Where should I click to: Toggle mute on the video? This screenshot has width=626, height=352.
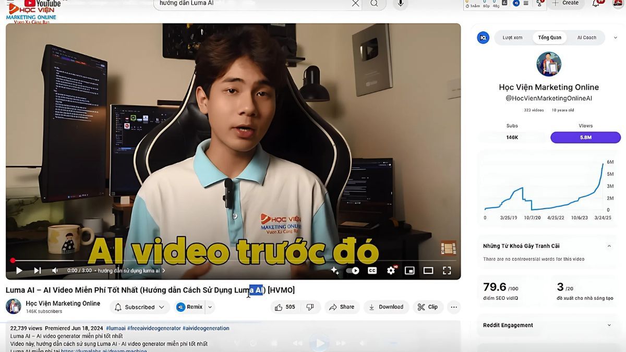[54, 270]
